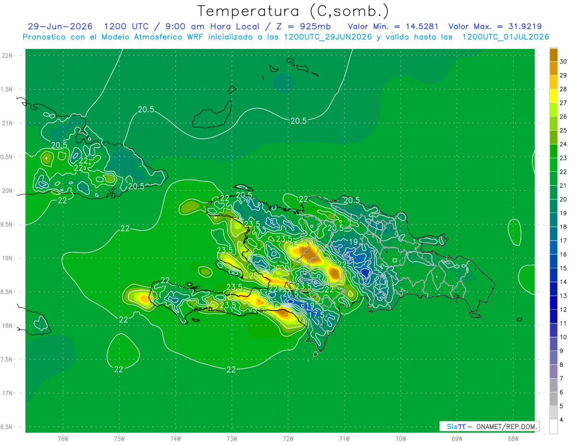Click the '76W' longitude axis label
The height and width of the screenshot is (445, 576).
[x=63, y=439]
